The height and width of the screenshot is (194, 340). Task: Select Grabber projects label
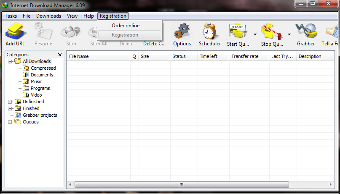[x=40, y=115]
